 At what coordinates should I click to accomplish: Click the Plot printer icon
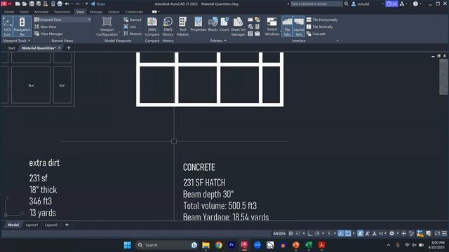(60, 3)
